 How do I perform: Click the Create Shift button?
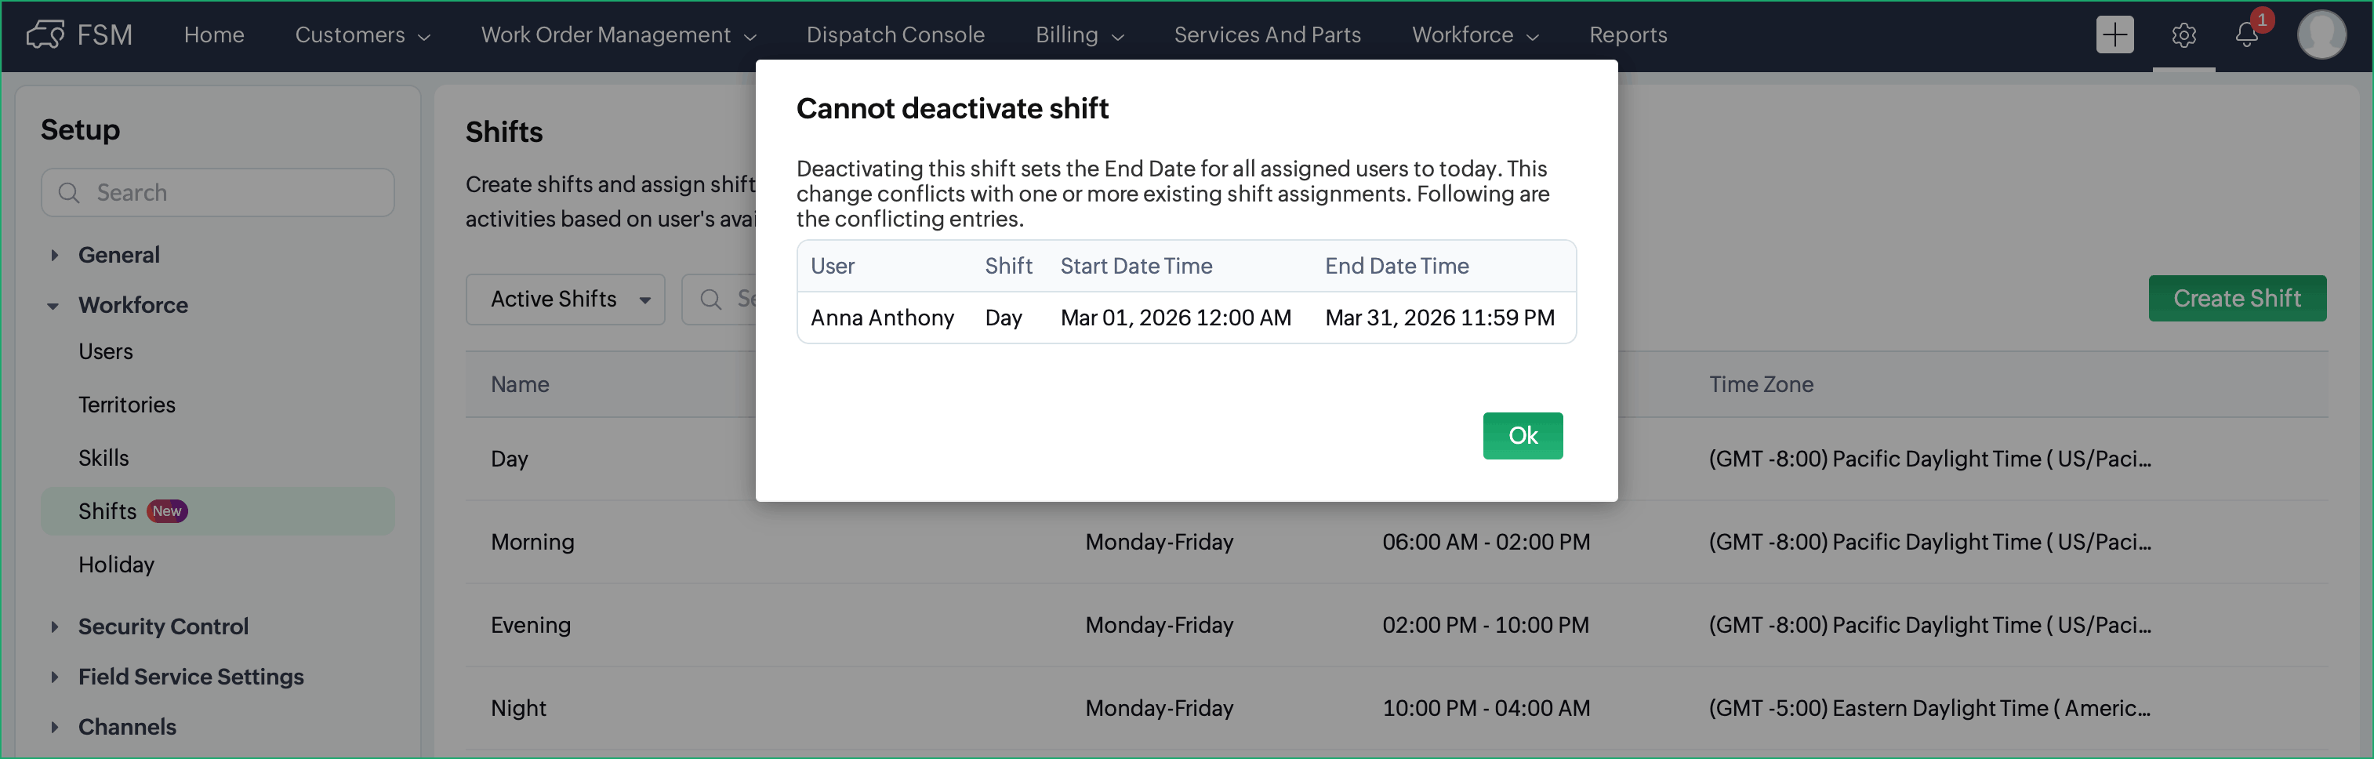click(x=2237, y=299)
